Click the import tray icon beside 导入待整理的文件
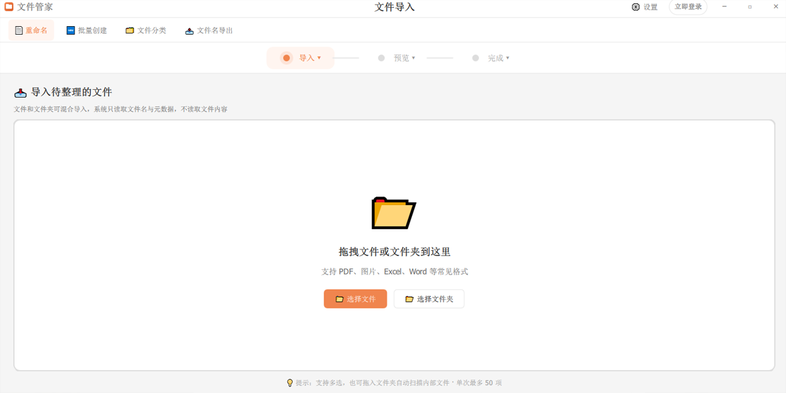The image size is (786, 393). pos(20,92)
